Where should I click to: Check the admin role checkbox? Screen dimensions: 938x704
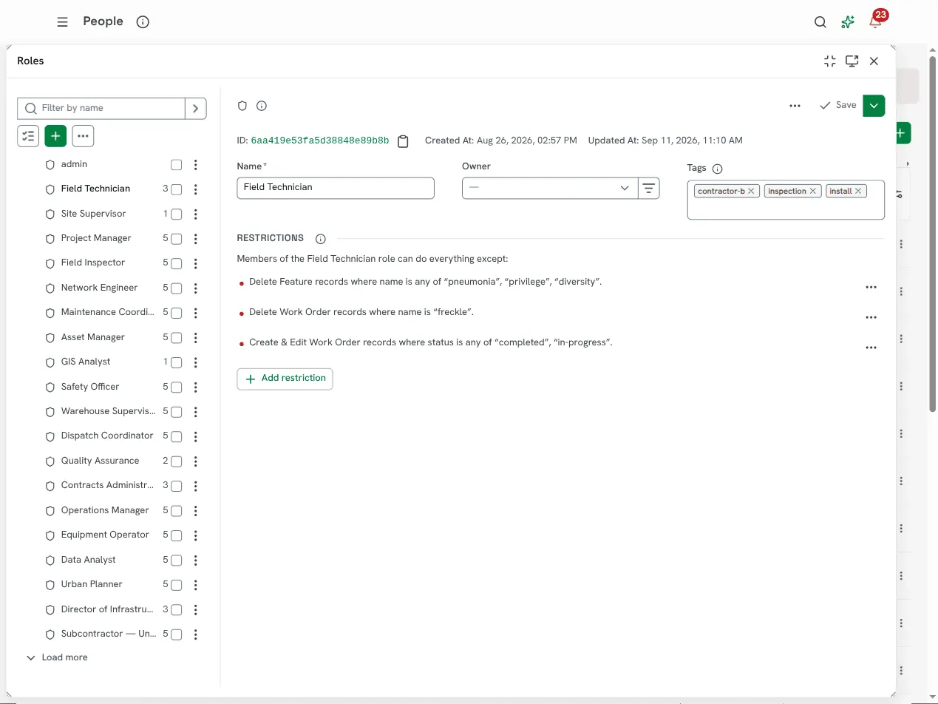tap(176, 165)
